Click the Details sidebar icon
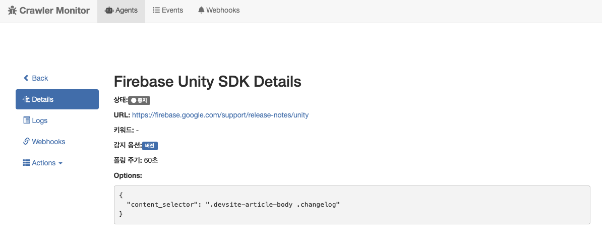The height and width of the screenshot is (247, 602). (x=26, y=99)
